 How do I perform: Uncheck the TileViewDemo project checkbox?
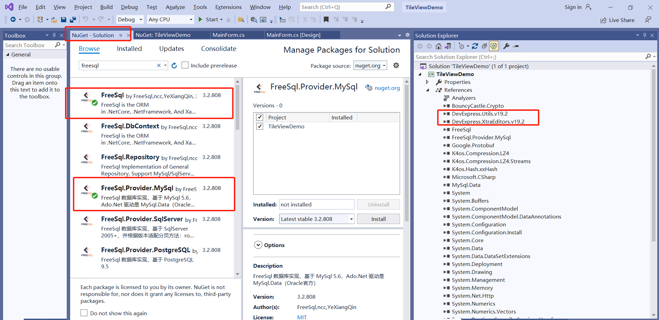pos(260,126)
